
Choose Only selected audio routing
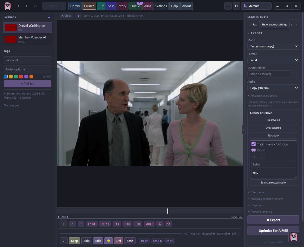(273, 128)
